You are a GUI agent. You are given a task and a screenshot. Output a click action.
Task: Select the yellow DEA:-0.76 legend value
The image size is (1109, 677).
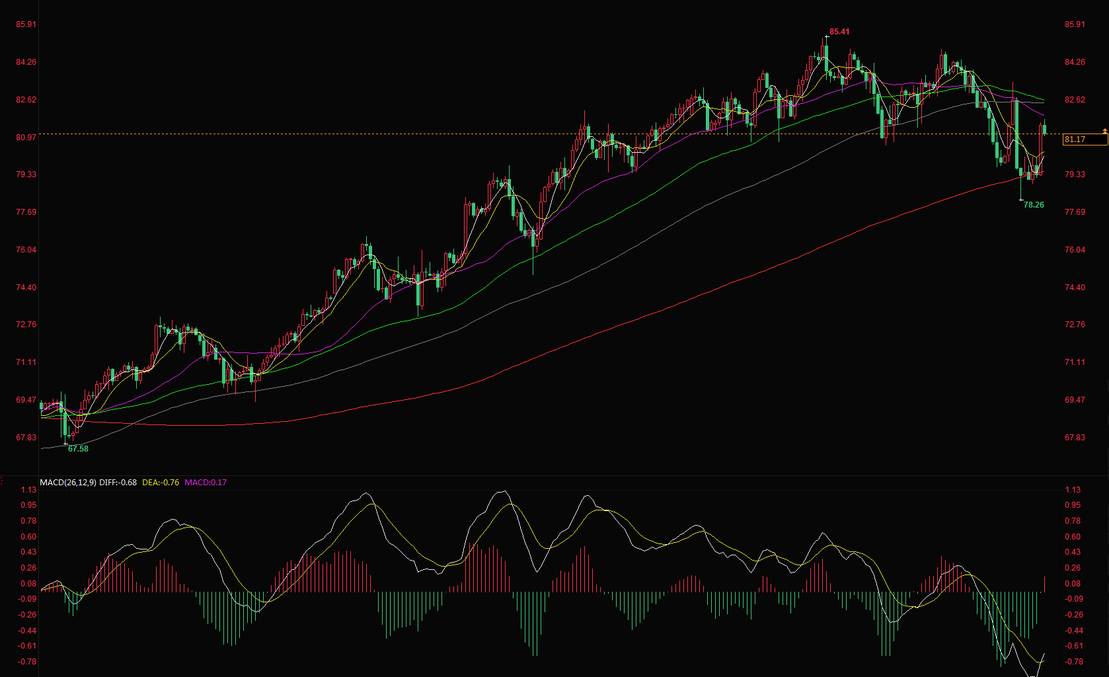161,483
